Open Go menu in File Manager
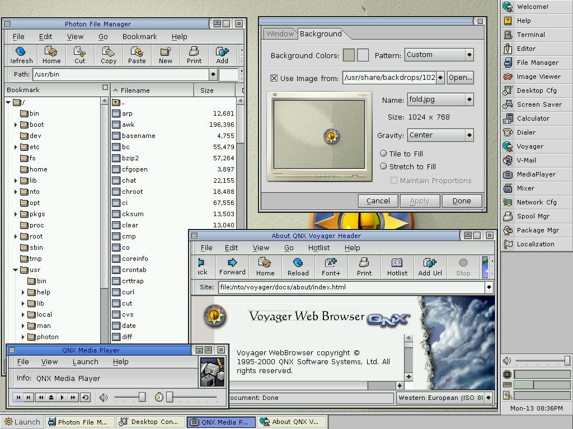 click(103, 36)
